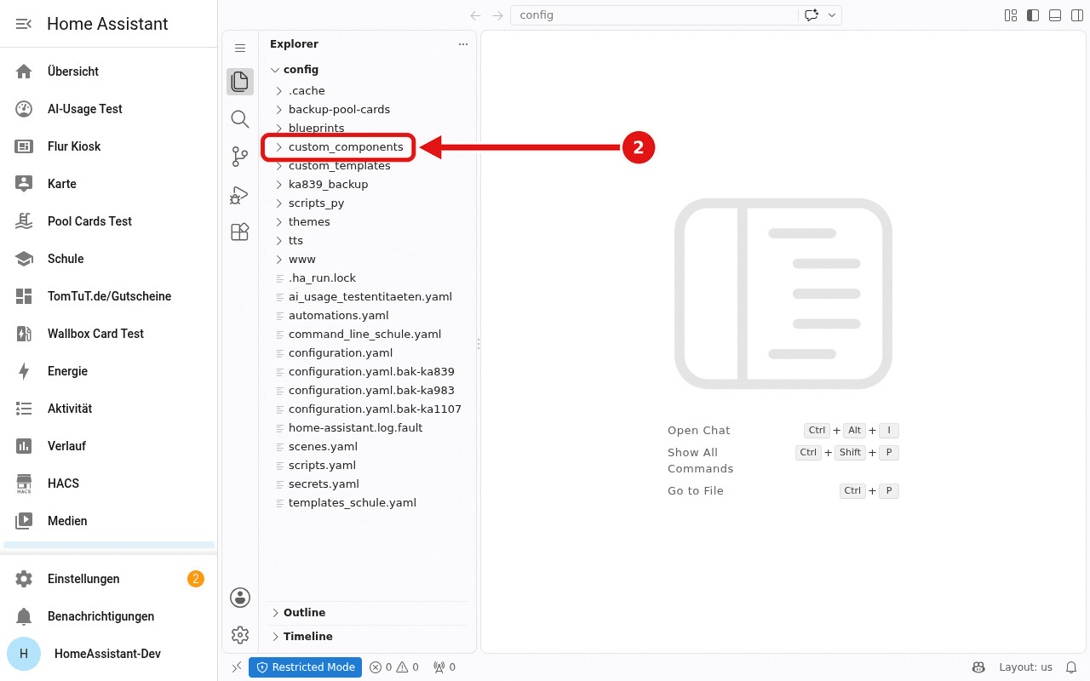Click the Customize Layout icon
Viewport: 1090px width, 681px height.
(1011, 15)
